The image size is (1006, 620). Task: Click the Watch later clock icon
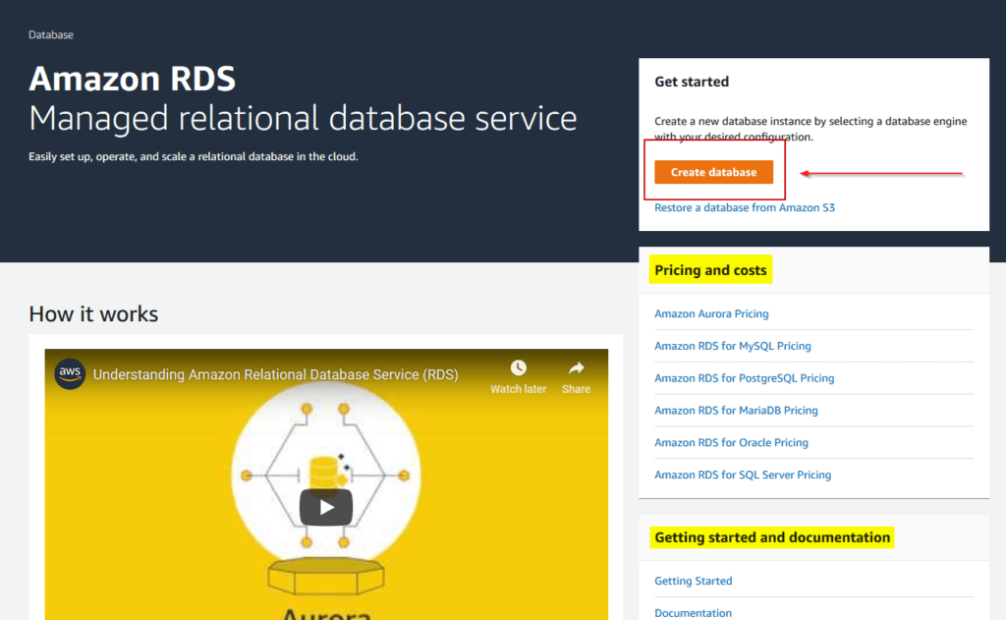click(x=519, y=367)
